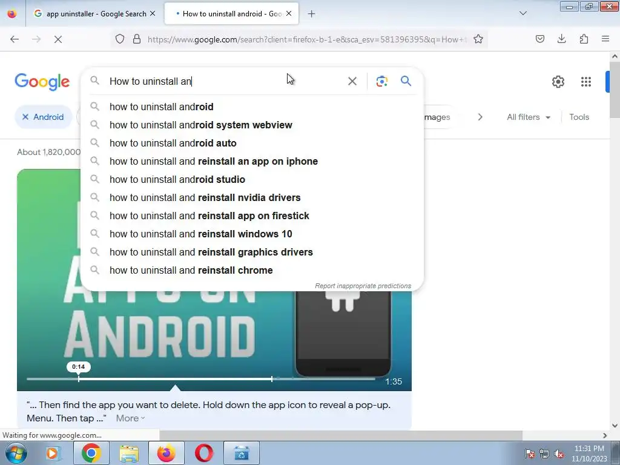Go to Google homepage via logo
The height and width of the screenshot is (465, 620).
42,82
